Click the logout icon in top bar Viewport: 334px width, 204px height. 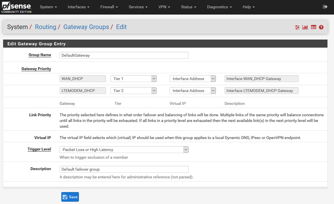coord(325,7)
